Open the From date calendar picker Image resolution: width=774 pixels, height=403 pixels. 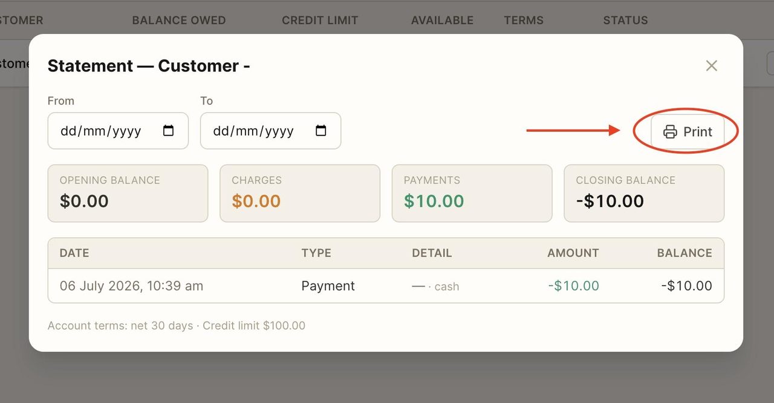(169, 130)
